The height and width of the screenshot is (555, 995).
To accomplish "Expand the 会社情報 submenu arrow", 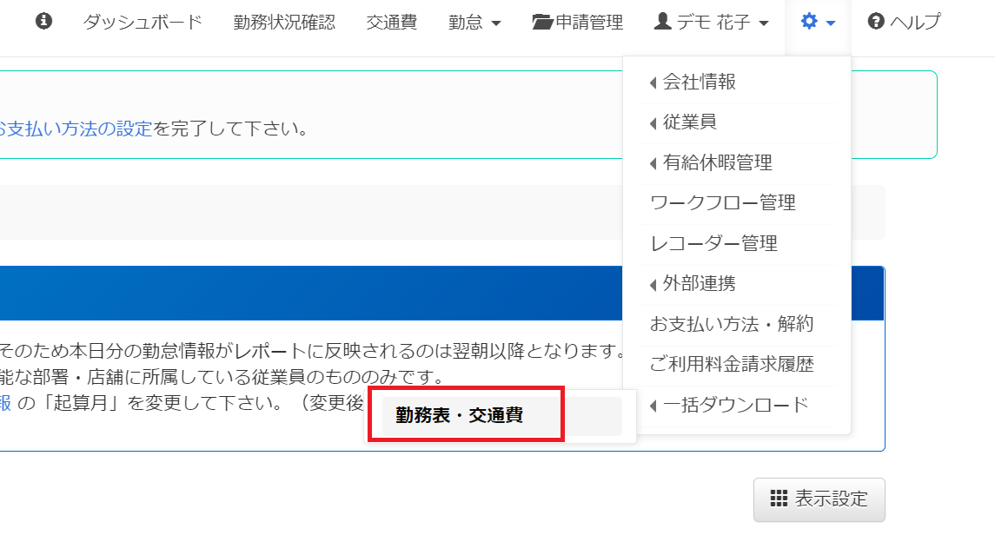I will click(653, 83).
